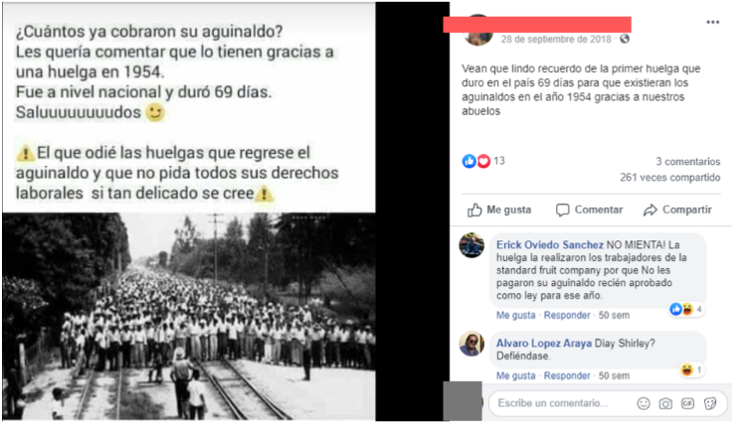Open the sticker picker icon
This screenshot has height=427, width=756.
[709, 403]
